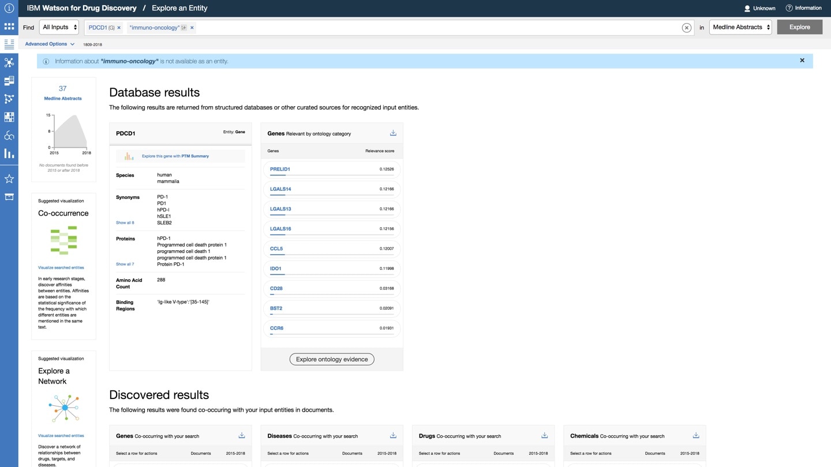
Task: Open the Medline Abstracts source dropdown
Action: 740,27
